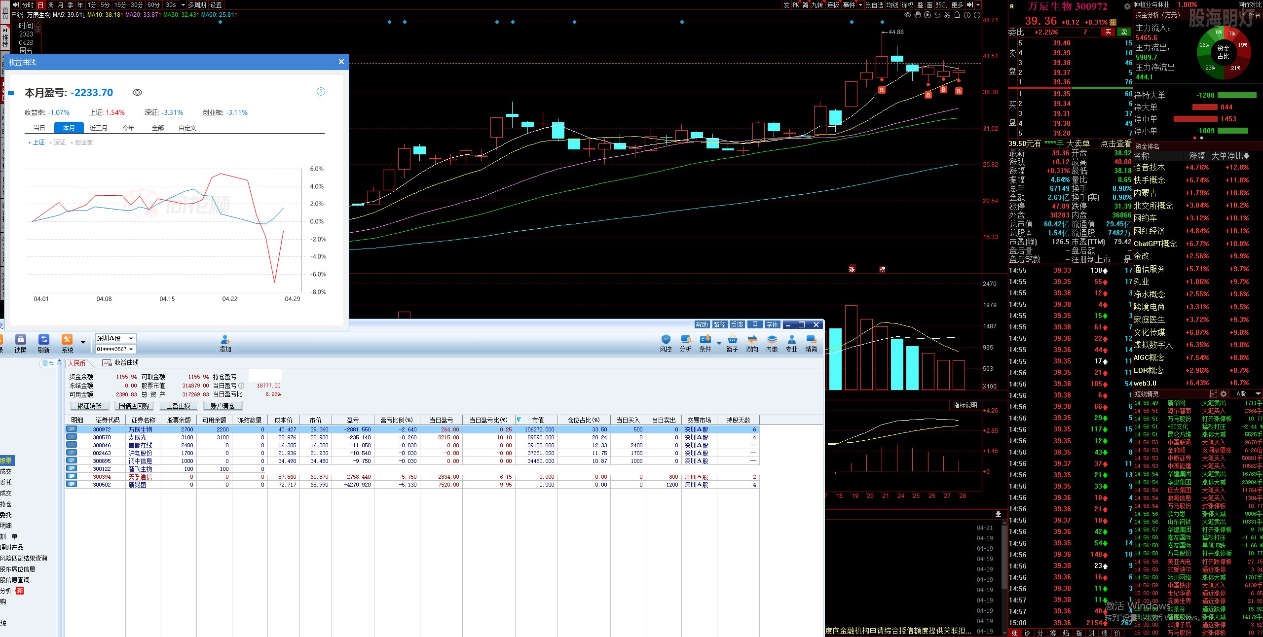Click detail icon in 万辰生物 holdings row

point(72,429)
